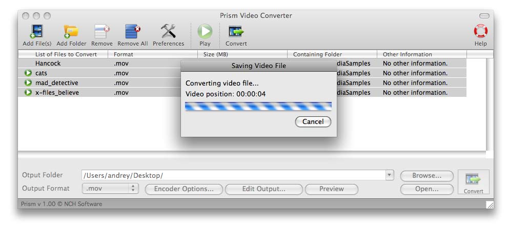Open the .mov Output Format dropdown
Viewport: 508px width, 227px height.
point(110,189)
